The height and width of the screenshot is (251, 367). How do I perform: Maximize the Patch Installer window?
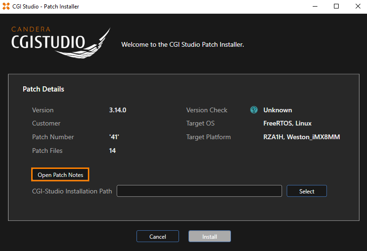pos(336,6)
